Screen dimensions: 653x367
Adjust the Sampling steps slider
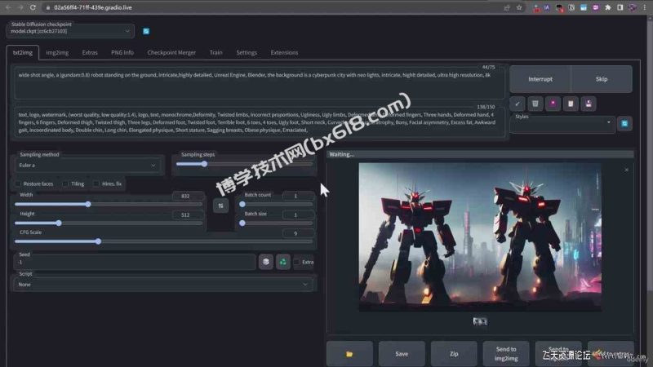pos(244,164)
